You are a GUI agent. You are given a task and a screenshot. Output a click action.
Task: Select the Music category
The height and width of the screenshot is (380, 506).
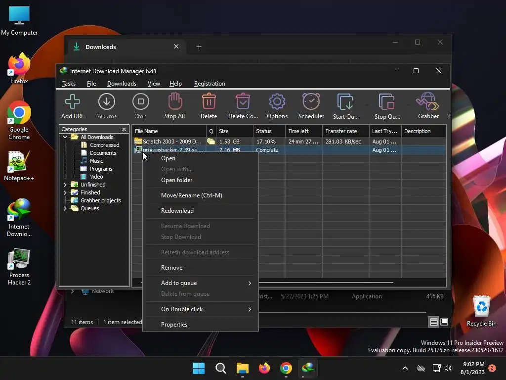point(96,161)
